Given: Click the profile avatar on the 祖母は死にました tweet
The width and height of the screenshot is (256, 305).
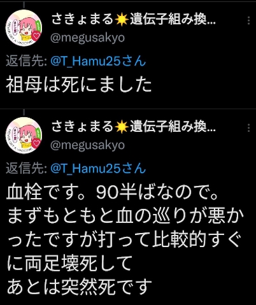Looking at the screenshot, I should coord(24,28).
